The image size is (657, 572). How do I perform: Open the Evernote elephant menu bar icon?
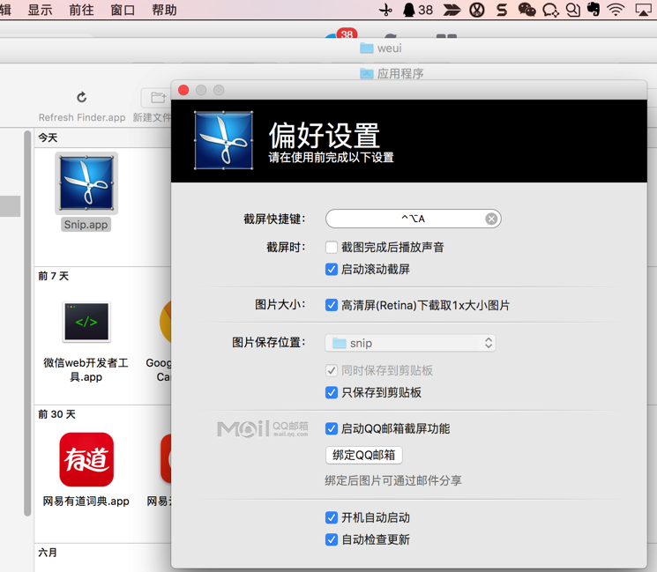594,9
